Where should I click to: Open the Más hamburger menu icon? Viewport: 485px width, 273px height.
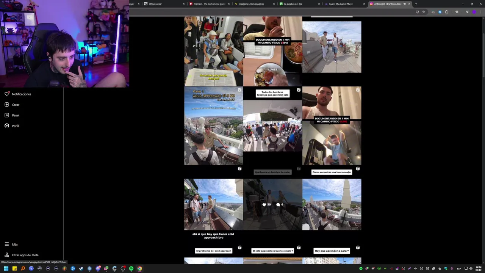tap(7, 244)
